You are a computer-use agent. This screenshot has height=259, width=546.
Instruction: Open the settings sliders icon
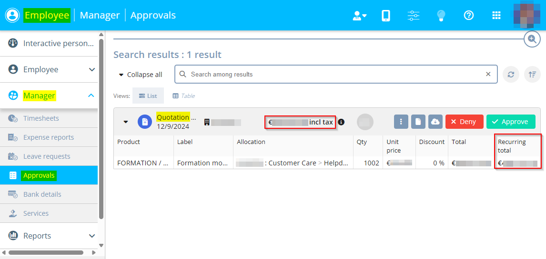point(413,16)
